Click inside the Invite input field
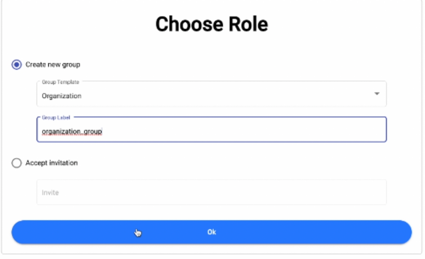The width and height of the screenshot is (425, 259). pos(211,193)
